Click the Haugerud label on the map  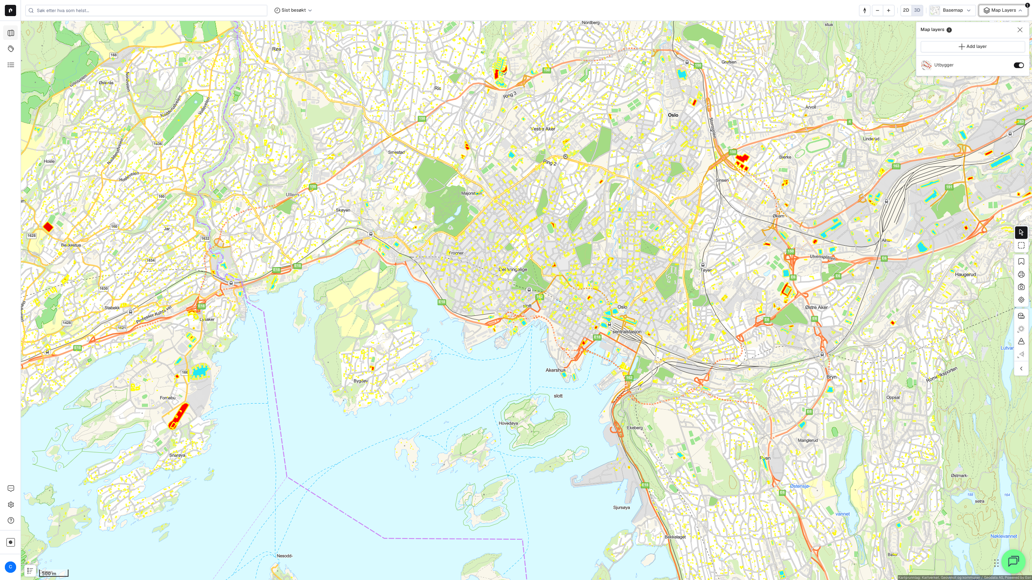click(x=965, y=275)
